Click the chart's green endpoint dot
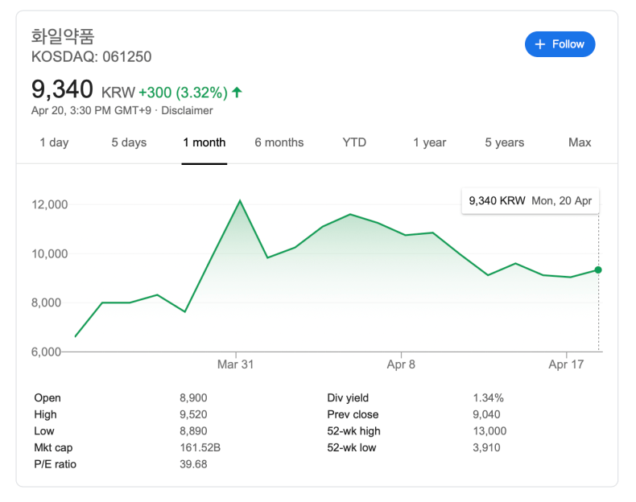This screenshot has width=636, height=502. click(598, 270)
